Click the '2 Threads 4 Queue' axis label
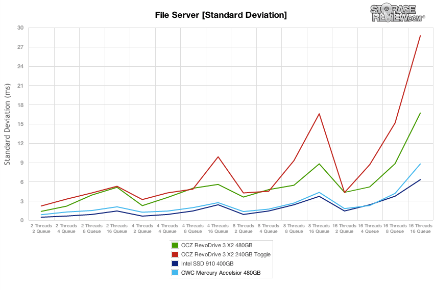Image resolution: width=434 pixels, height=290 pixels. point(66,229)
